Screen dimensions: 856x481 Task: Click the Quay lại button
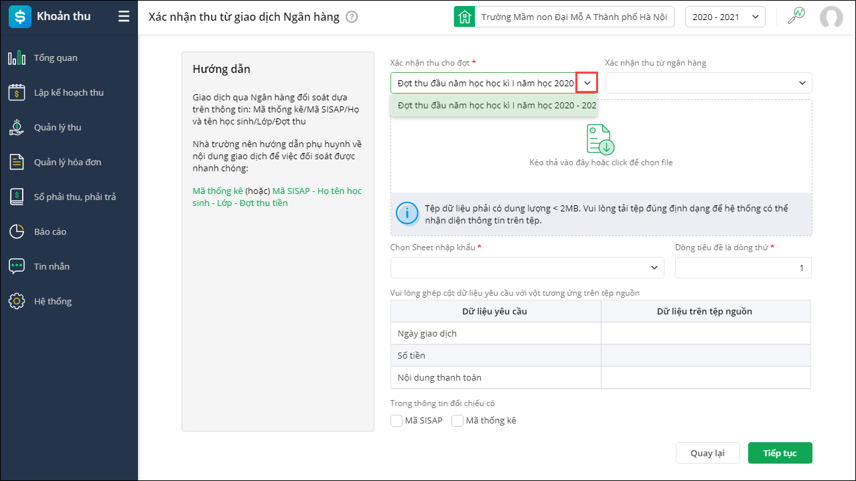click(707, 453)
